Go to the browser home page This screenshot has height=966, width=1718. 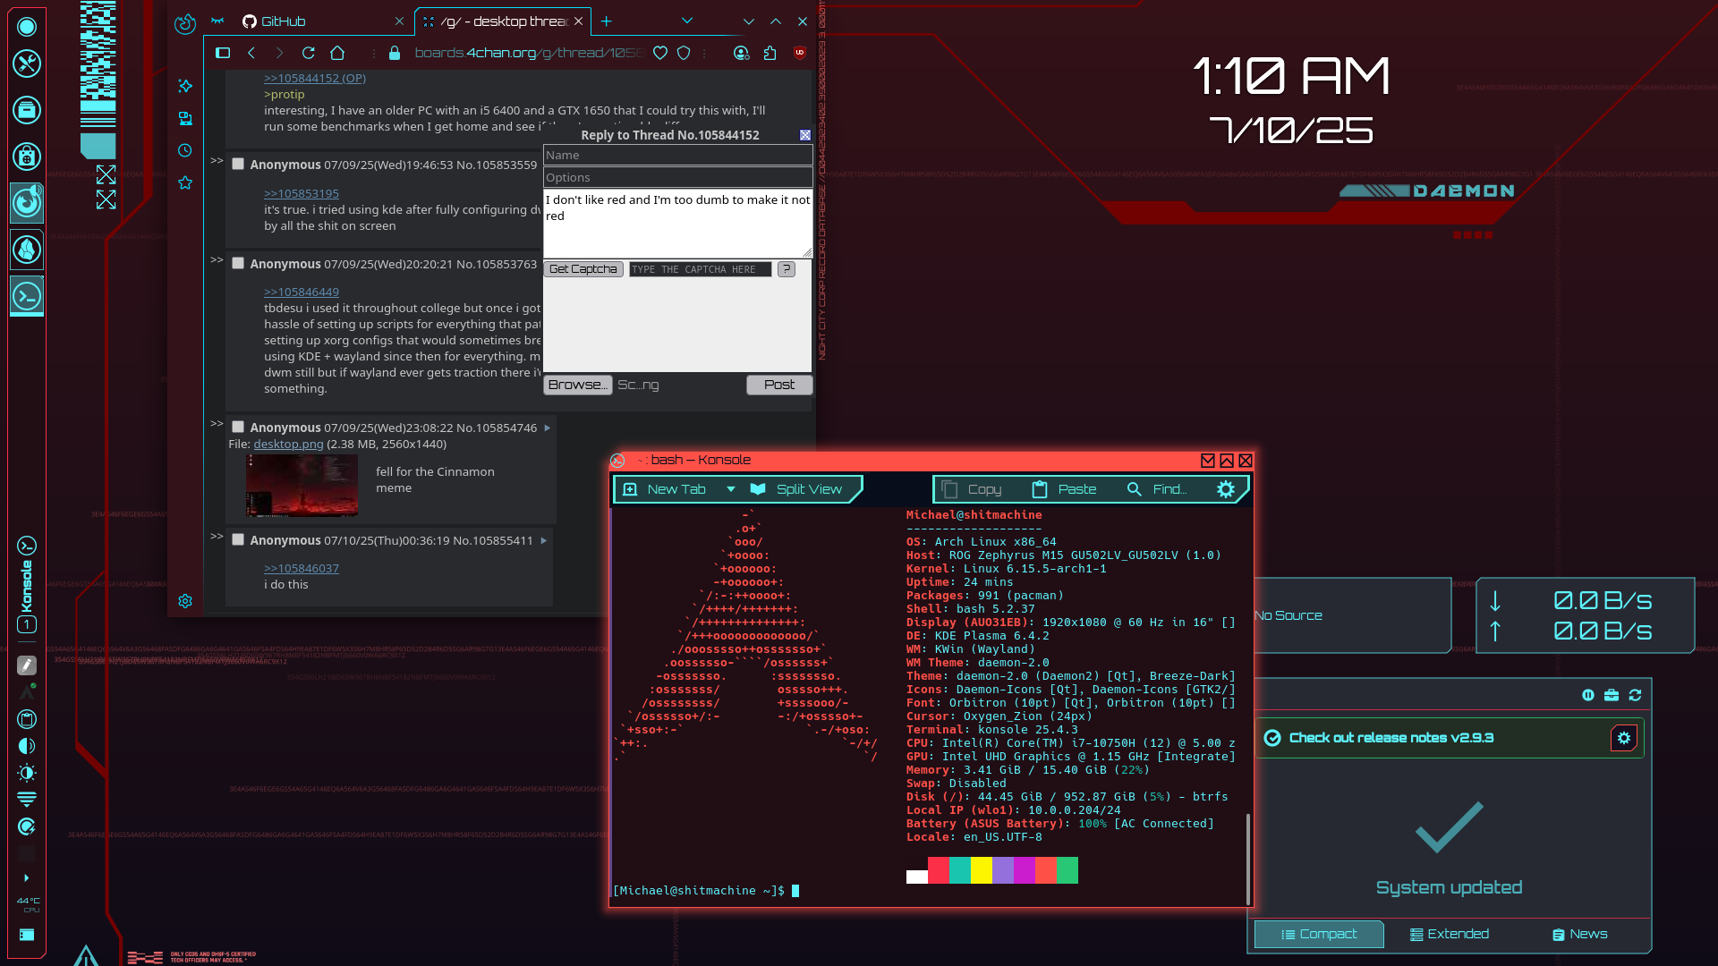pyautogui.click(x=337, y=53)
